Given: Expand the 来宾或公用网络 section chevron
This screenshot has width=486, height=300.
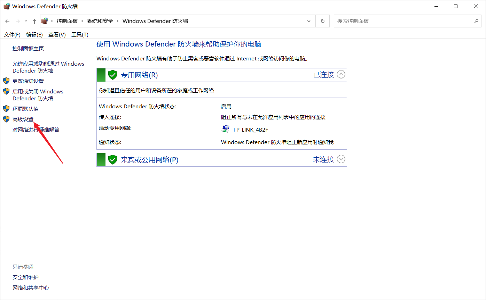Looking at the screenshot, I should point(341,159).
